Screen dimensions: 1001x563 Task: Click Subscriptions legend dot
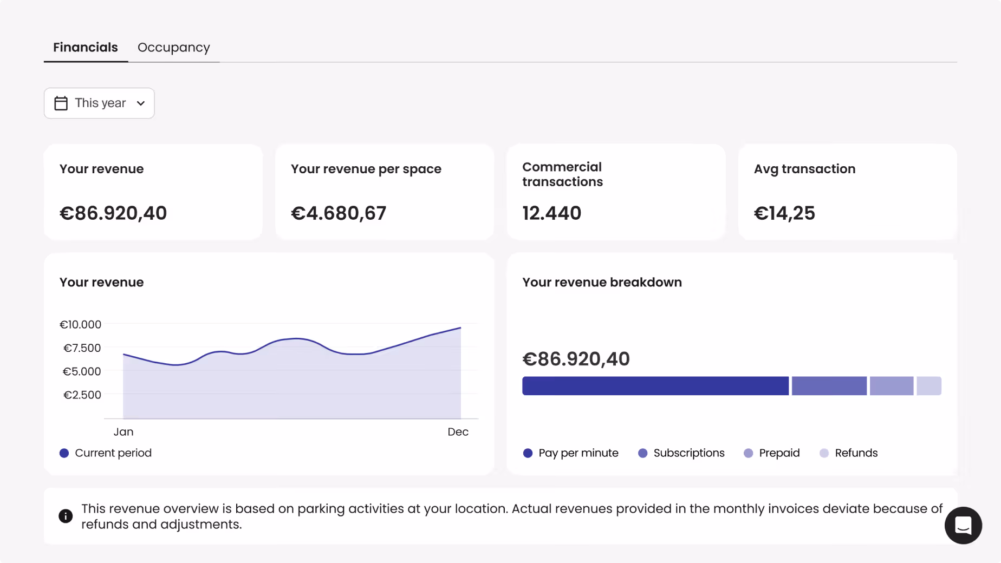642,453
